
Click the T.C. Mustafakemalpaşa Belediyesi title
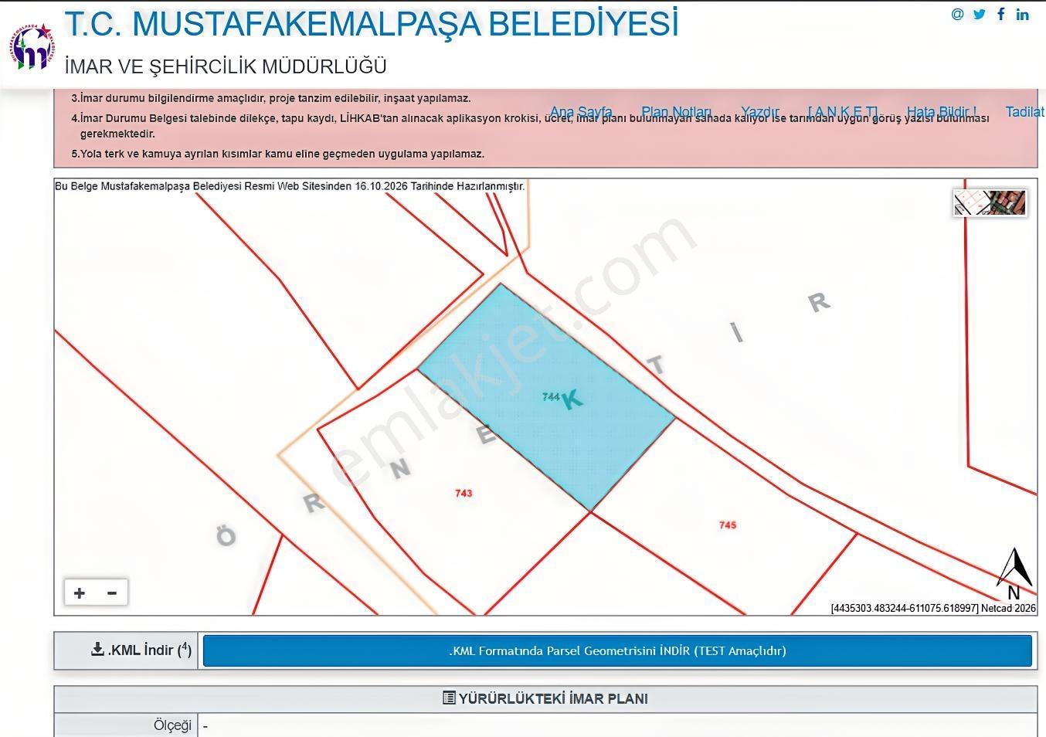[x=372, y=24]
